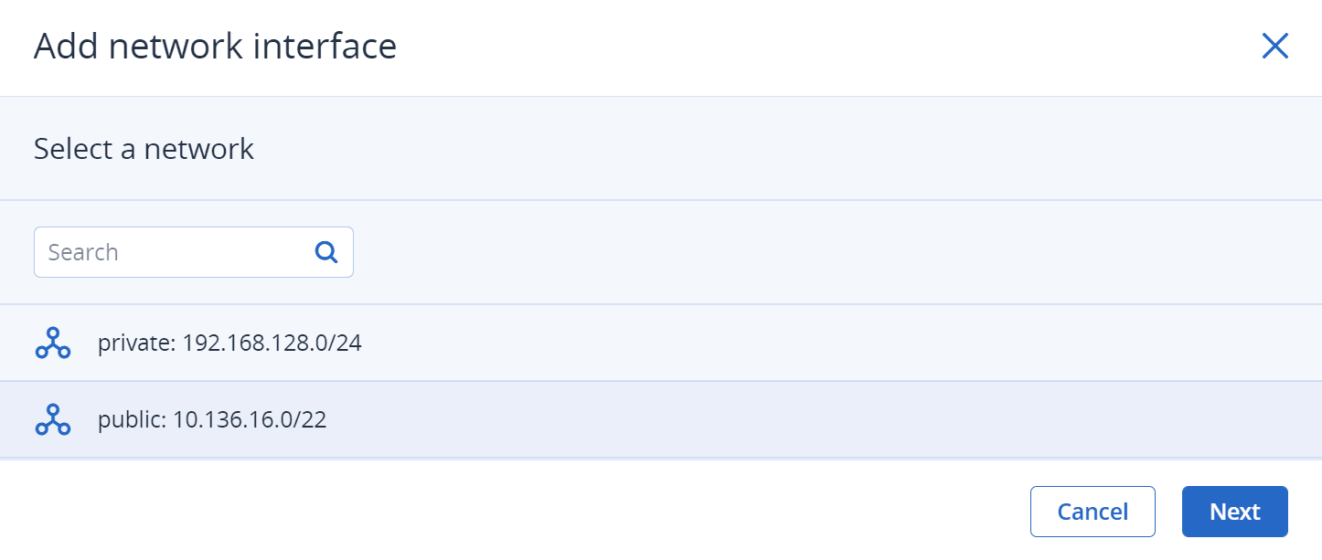This screenshot has width=1322, height=560.
Task: Click the 192.168.128.0/24 address text
Action: click(x=272, y=343)
